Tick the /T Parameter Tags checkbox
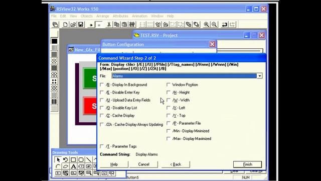This screenshot has width=321, height=181. [102, 146]
